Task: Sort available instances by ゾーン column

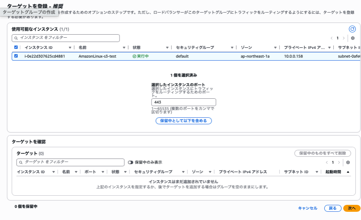Action: [x=275, y=48]
